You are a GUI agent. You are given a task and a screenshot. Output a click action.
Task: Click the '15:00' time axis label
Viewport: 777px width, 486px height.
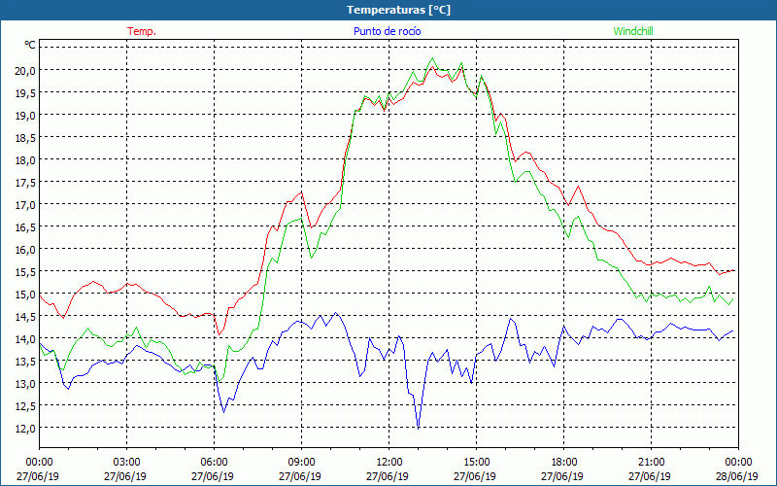(476, 463)
